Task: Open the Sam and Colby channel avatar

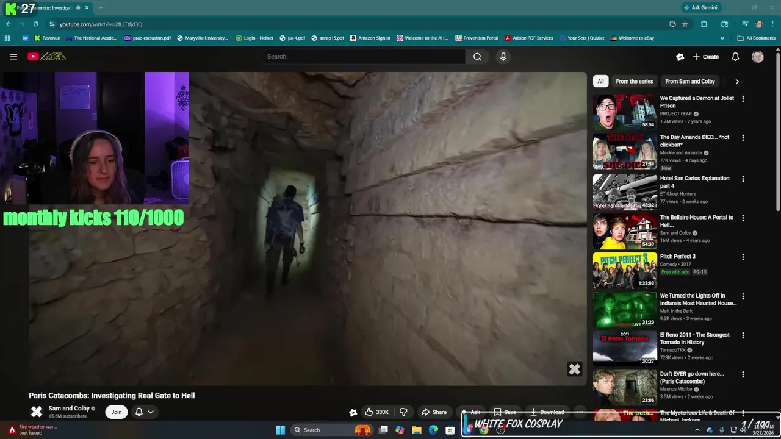Action: pos(37,412)
